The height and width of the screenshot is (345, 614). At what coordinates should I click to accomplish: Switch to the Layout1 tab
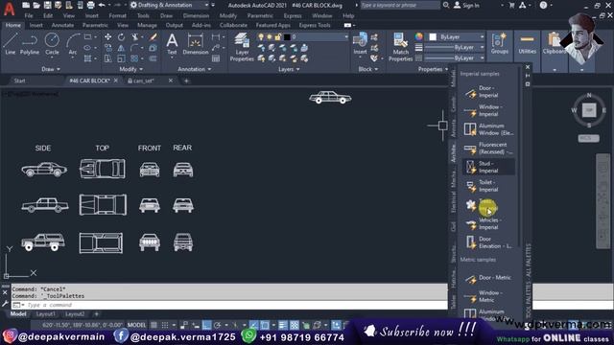click(45, 314)
